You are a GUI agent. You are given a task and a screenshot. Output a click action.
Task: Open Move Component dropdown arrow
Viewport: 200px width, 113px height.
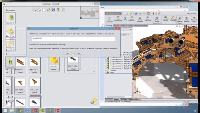[147, 23]
